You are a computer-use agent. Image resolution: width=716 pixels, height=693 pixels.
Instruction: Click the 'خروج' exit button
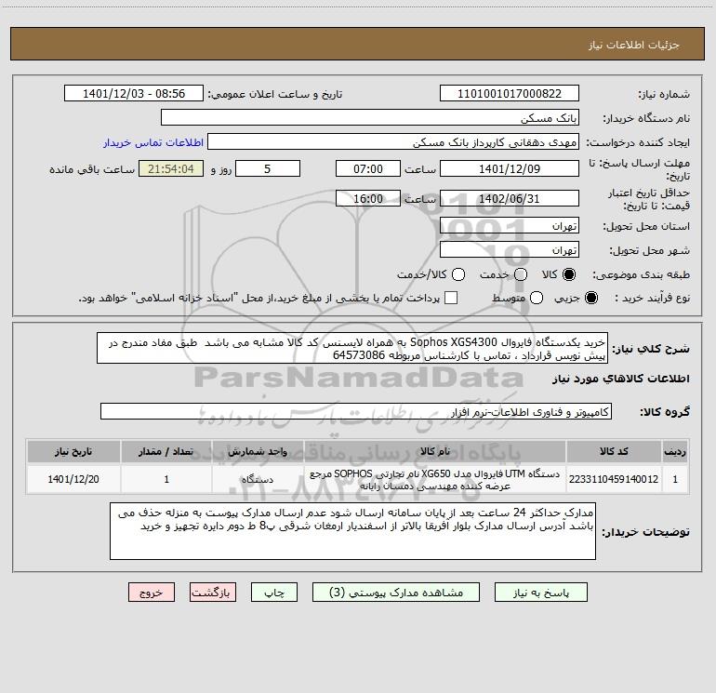click(x=151, y=592)
